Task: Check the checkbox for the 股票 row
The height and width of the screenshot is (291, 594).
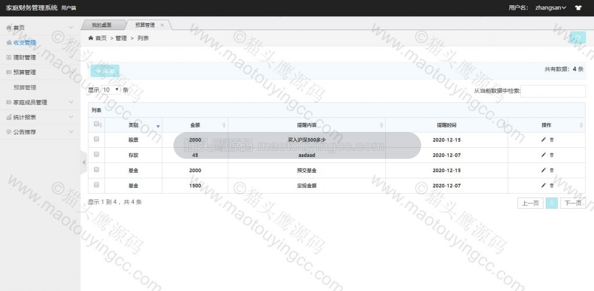Action: pos(96,139)
